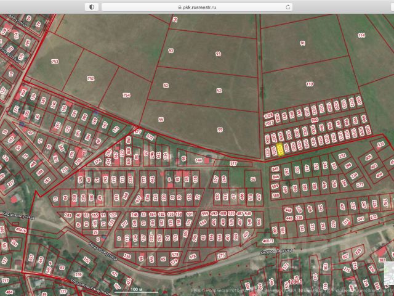Click the privacy report shield icon
Viewport: 394px width, 296px height.
tap(92, 6)
